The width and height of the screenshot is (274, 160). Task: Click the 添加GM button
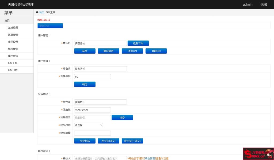coord(132,51)
